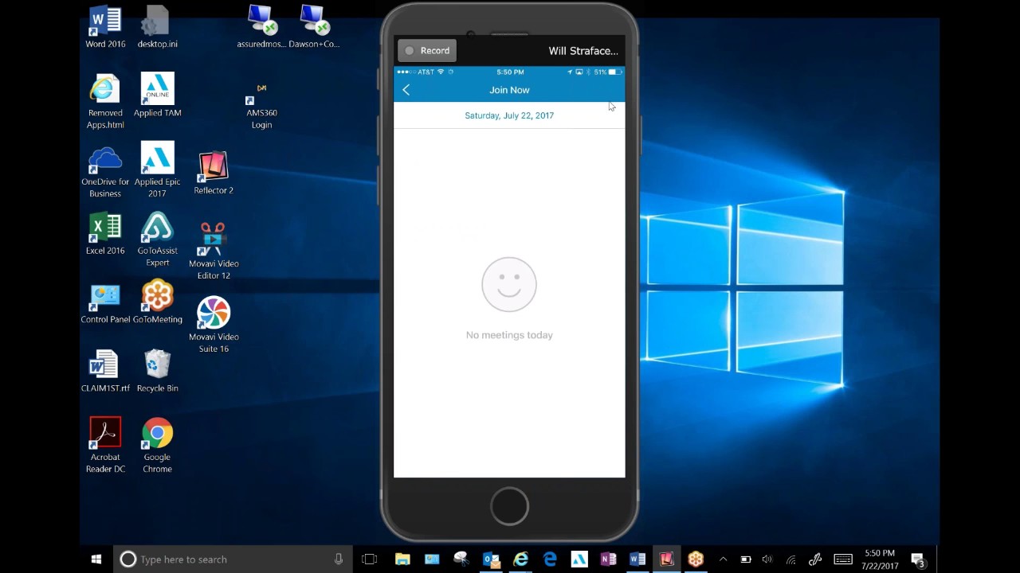1020x573 pixels.
Task: Launch GoToMeeting from the desktop
Action: (x=157, y=302)
